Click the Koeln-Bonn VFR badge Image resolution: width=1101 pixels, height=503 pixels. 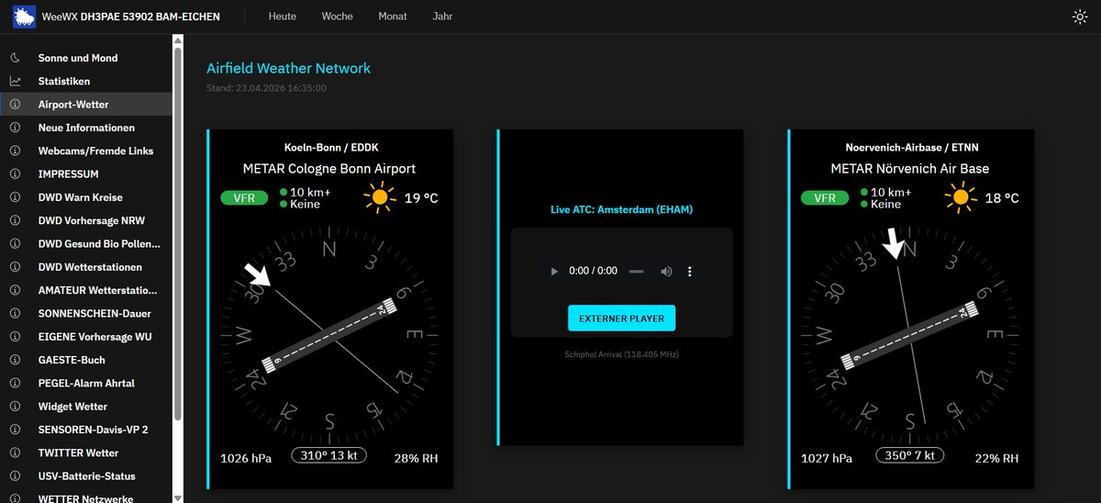(245, 197)
